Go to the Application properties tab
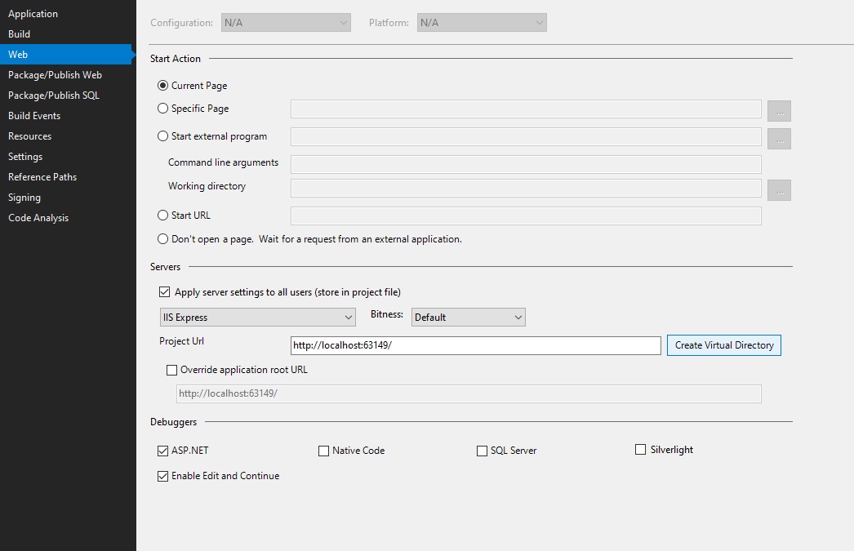The height and width of the screenshot is (551, 854). (33, 14)
